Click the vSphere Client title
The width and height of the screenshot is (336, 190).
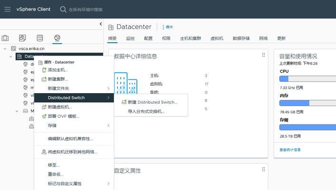(33, 9)
